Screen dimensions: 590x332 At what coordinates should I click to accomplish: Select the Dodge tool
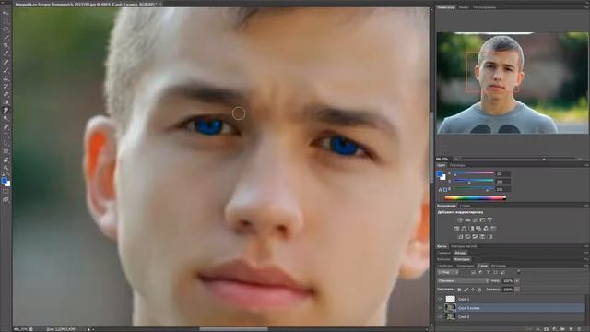point(6,118)
